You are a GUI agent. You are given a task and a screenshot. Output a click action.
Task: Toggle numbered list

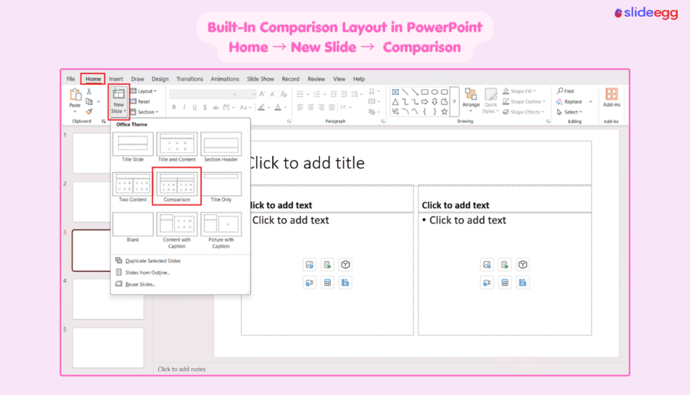(317, 94)
